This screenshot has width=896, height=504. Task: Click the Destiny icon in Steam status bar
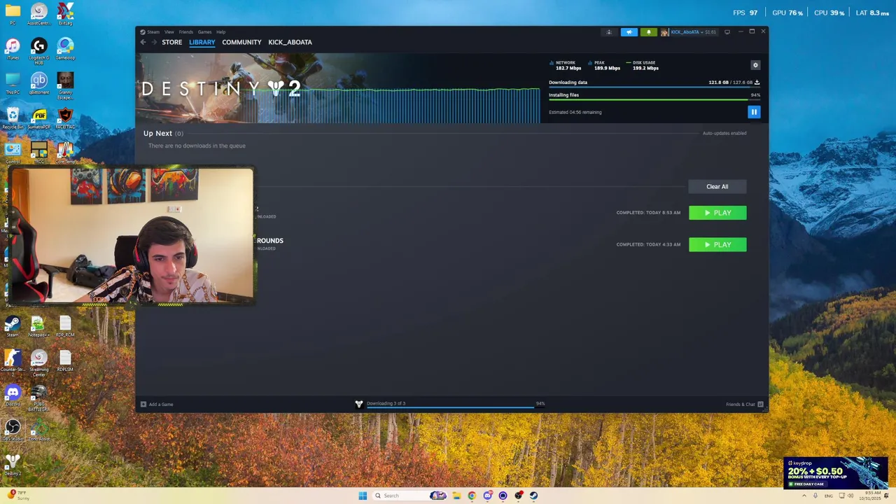click(x=359, y=404)
